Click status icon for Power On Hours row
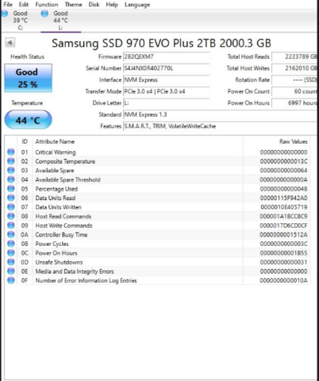 click(11, 253)
